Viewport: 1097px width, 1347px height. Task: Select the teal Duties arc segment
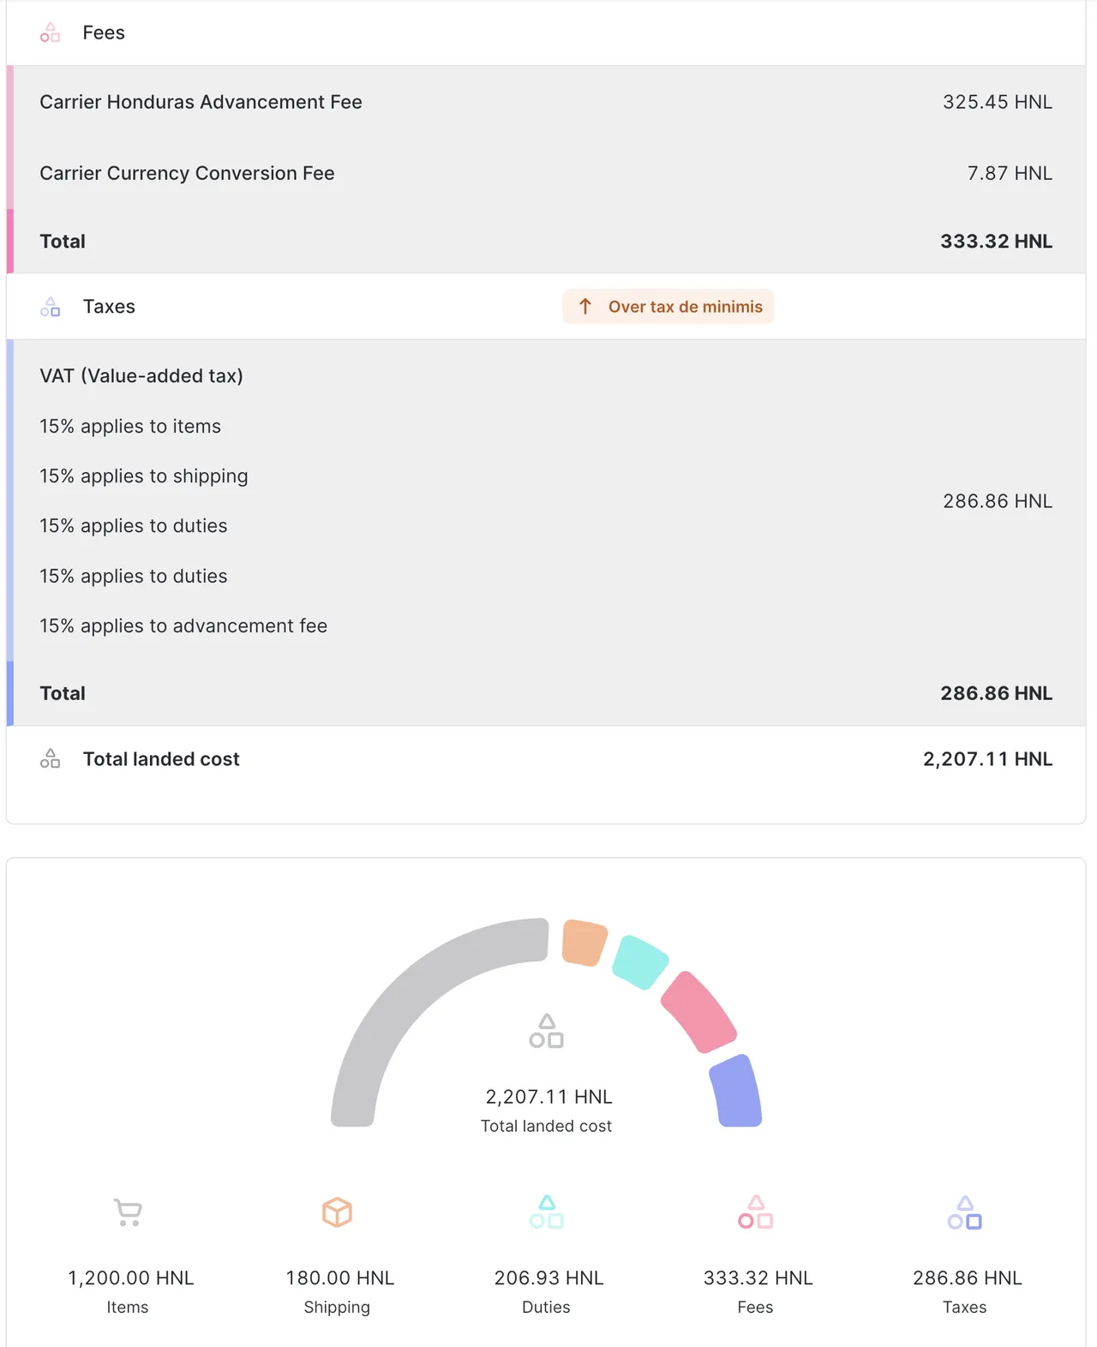coord(640,961)
